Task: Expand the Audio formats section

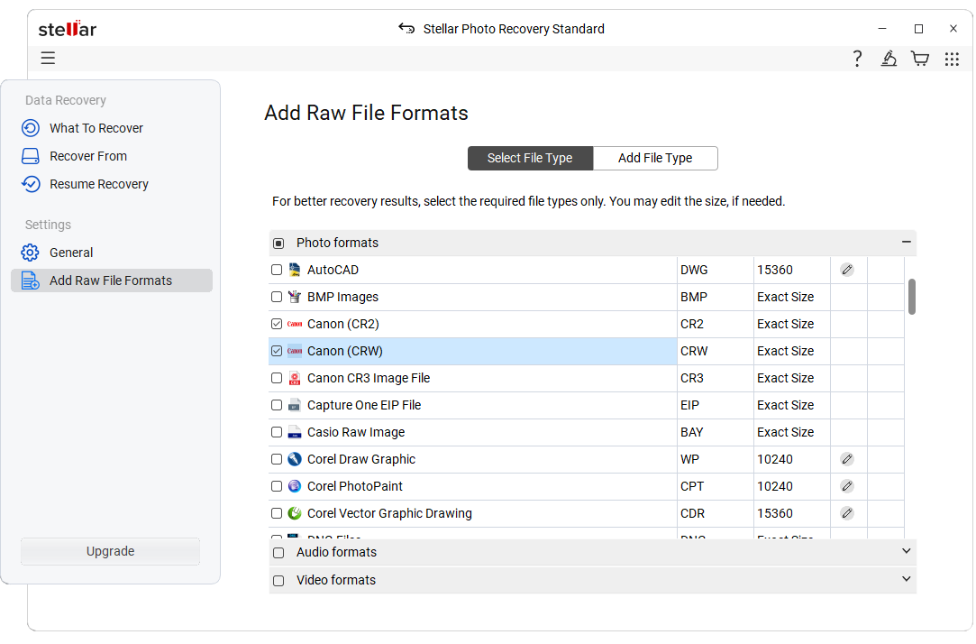Action: pos(907,551)
